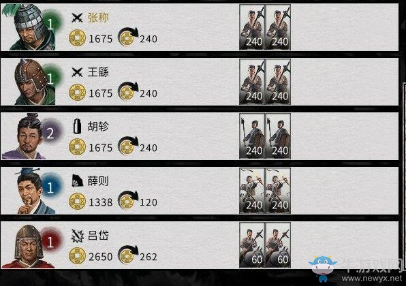
Task: Click the gold coin recruitment cost 2650
Action: [91, 256]
